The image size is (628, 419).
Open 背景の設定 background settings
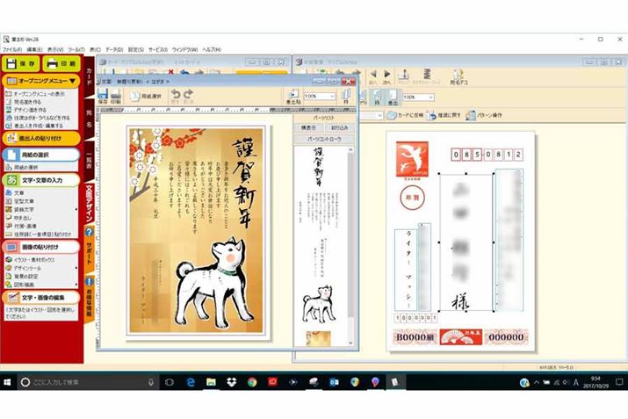[26, 277]
